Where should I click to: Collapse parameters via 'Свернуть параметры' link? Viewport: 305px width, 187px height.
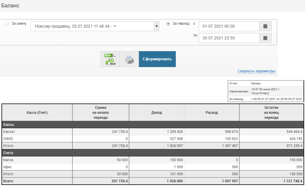pos(256,71)
